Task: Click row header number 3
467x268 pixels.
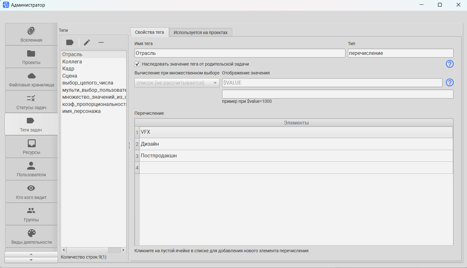Action: tap(137, 156)
